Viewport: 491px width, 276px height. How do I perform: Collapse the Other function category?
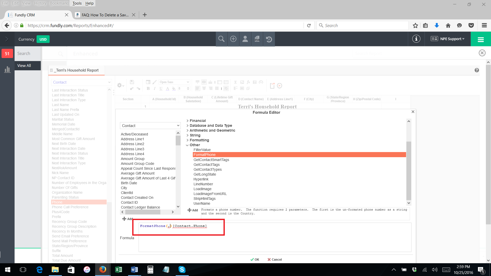coord(195,145)
